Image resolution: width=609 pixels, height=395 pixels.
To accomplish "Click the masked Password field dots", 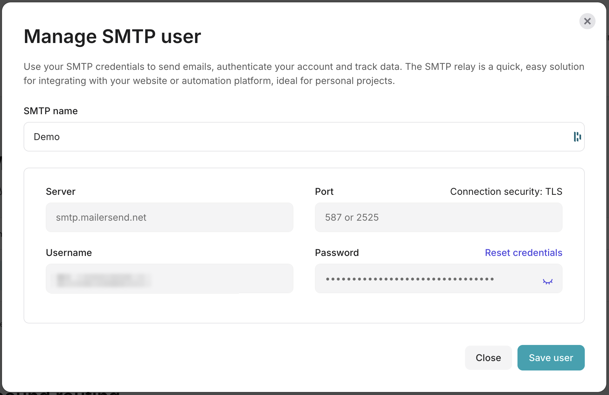I will (x=409, y=279).
